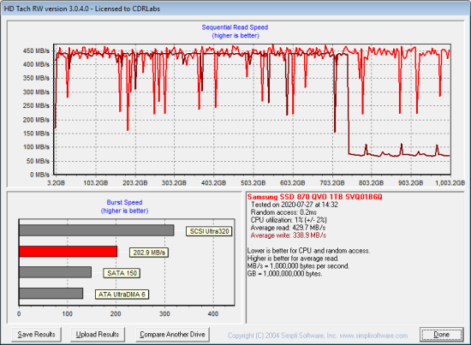Click the gray SCSI Ultra320 bar

[x=97, y=230]
